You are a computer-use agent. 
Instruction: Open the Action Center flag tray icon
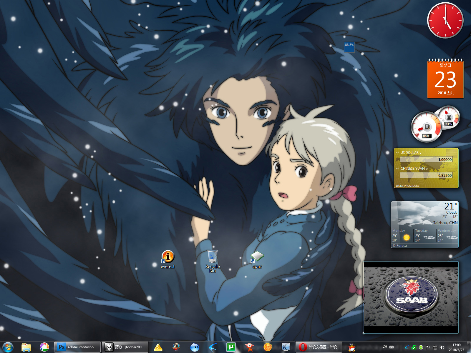click(x=428, y=347)
